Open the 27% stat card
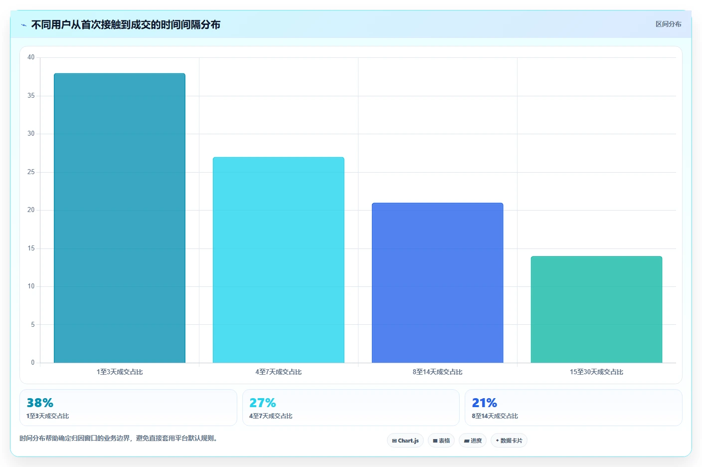Screen dimensions: 702x467 pyautogui.click(x=351, y=408)
